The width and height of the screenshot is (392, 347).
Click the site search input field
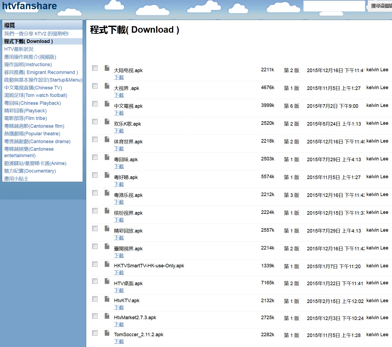point(334,6)
